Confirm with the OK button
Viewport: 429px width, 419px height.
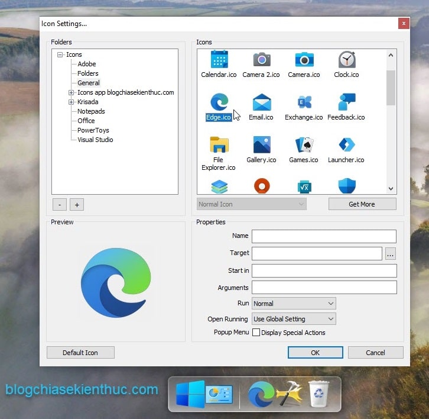315,353
